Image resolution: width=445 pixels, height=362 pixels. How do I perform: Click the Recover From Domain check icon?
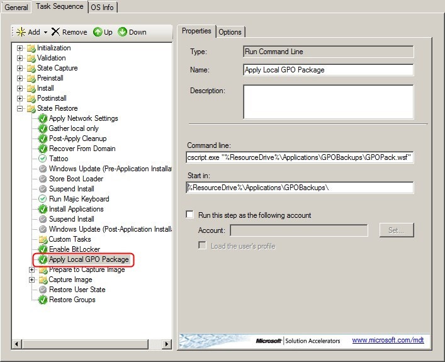pyautogui.click(x=43, y=149)
